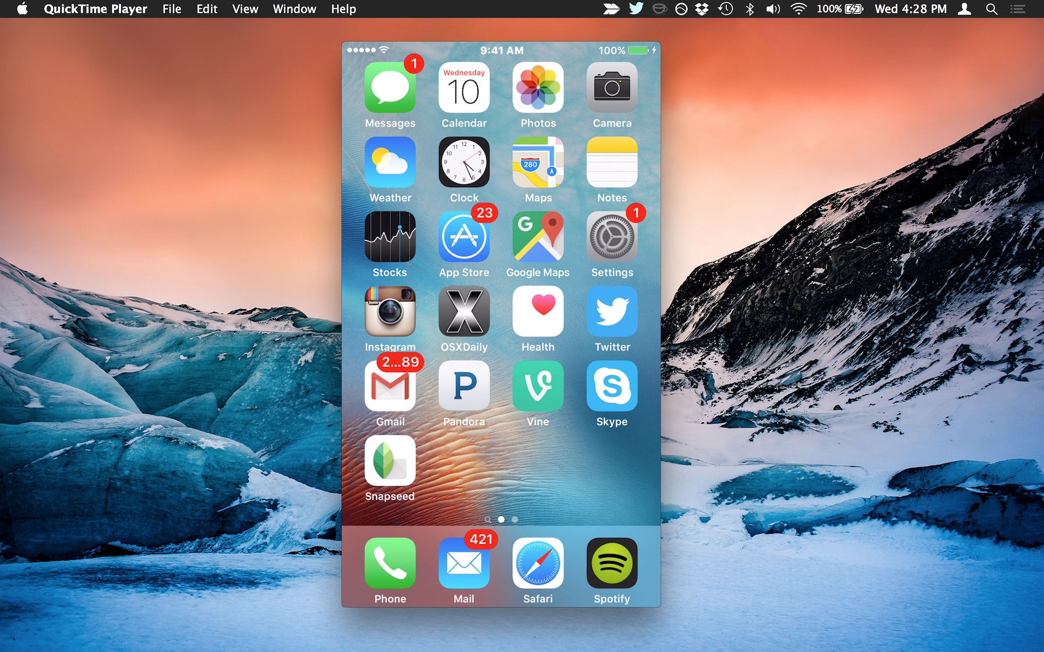Open Spotlight search
1044x652 pixels.
[992, 9]
